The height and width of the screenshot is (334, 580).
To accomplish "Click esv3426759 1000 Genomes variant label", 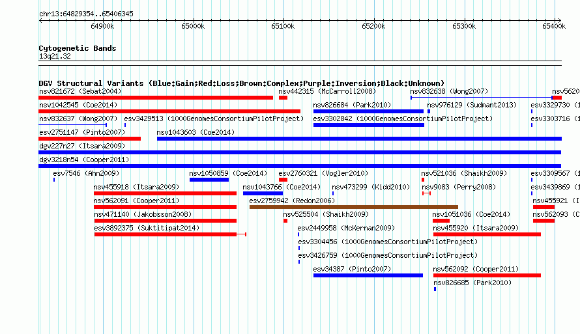I will pos(388,255).
